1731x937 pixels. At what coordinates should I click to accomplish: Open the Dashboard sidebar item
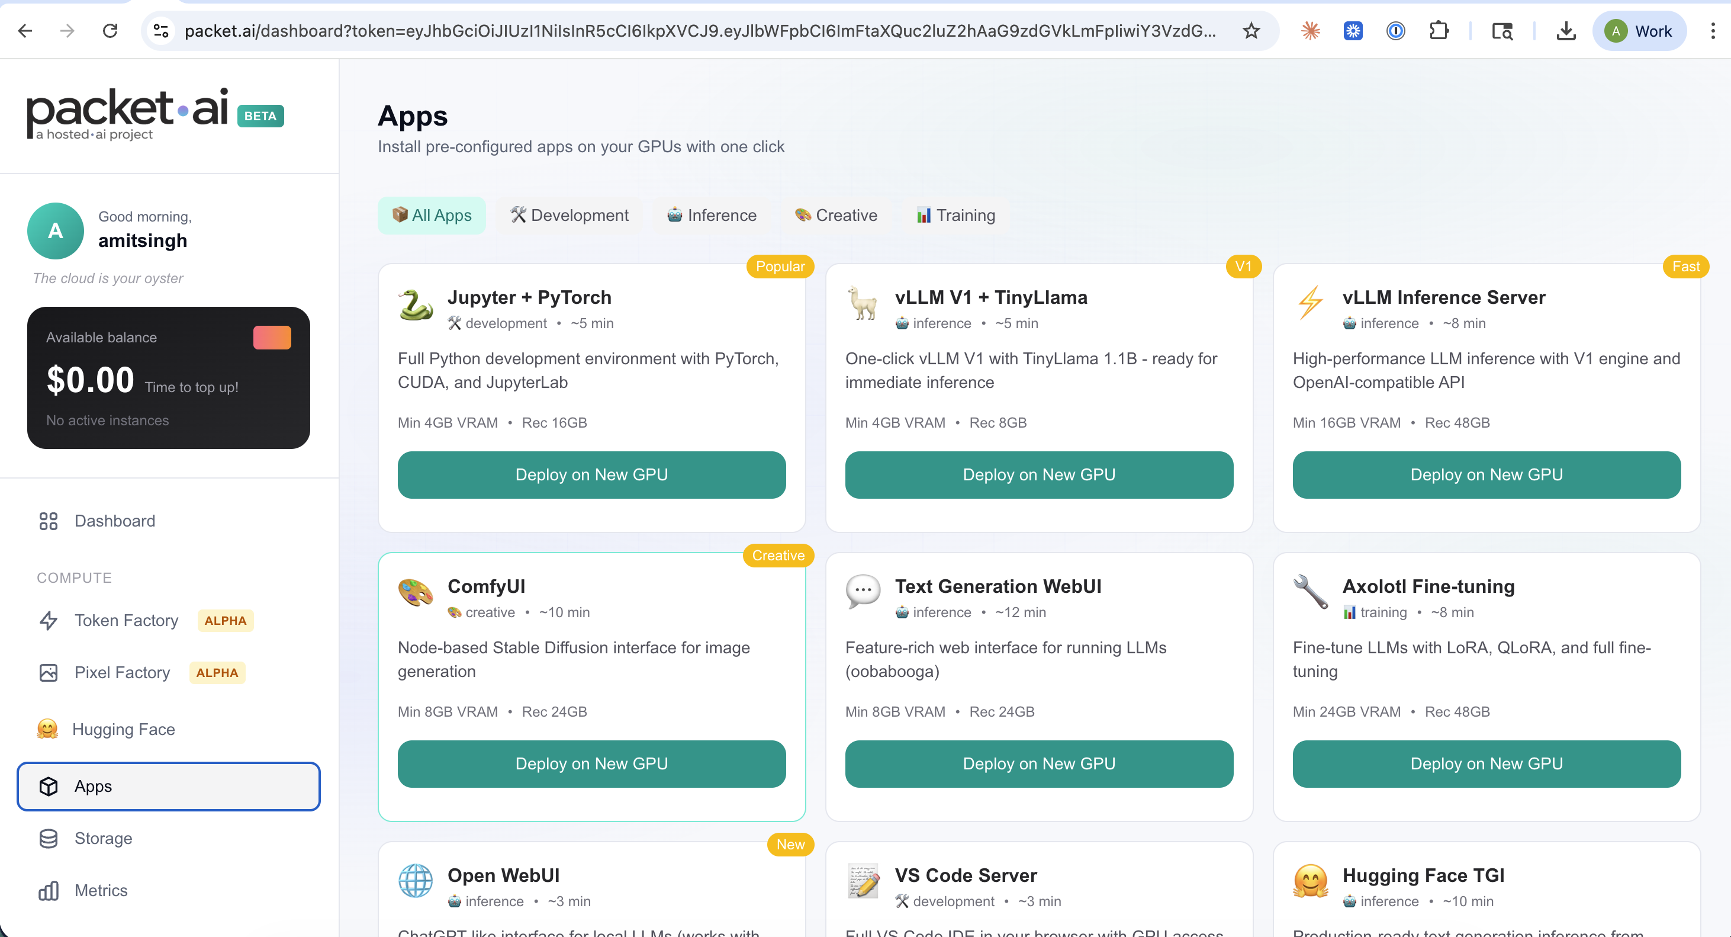click(114, 521)
